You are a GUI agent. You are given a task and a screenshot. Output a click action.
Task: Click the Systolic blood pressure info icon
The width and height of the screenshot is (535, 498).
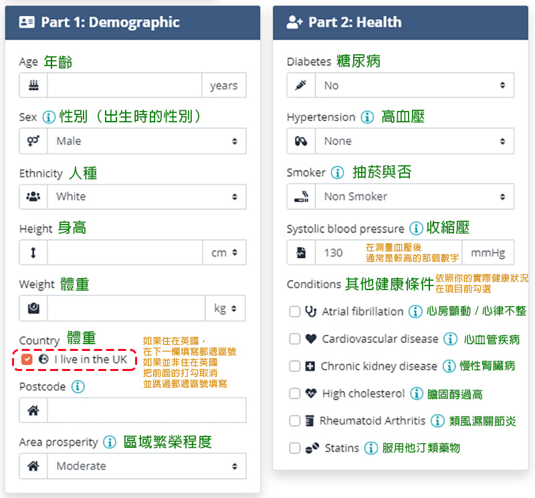pyautogui.click(x=416, y=228)
